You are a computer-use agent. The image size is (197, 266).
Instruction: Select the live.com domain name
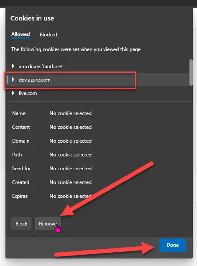point(28,93)
